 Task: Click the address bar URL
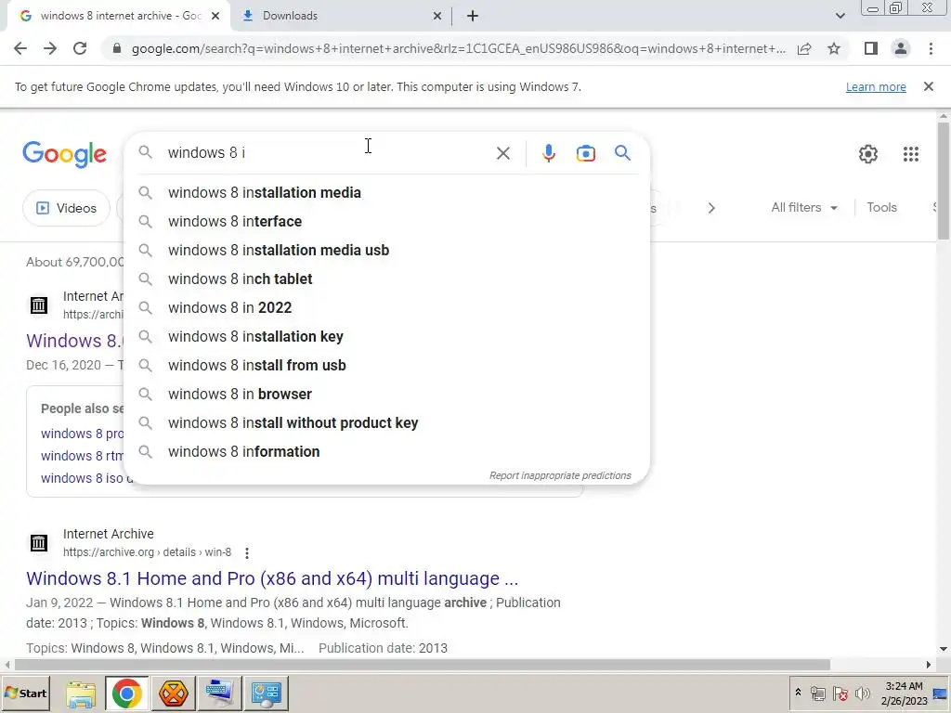pos(458,48)
